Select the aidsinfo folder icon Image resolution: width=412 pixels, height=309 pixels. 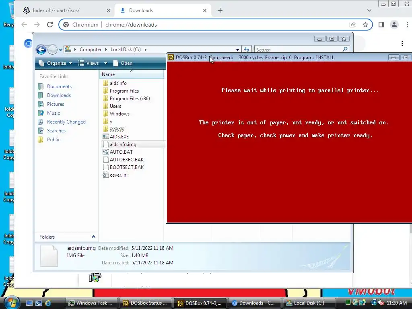105,83
